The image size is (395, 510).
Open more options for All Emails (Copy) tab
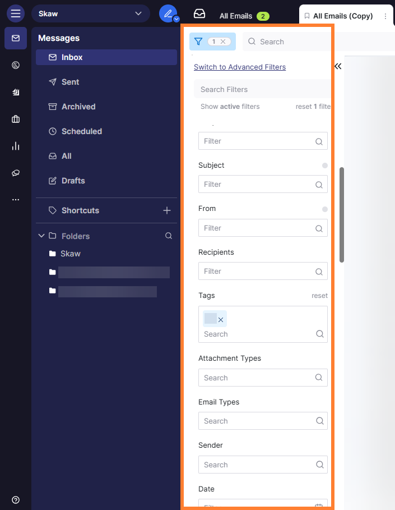coord(385,16)
